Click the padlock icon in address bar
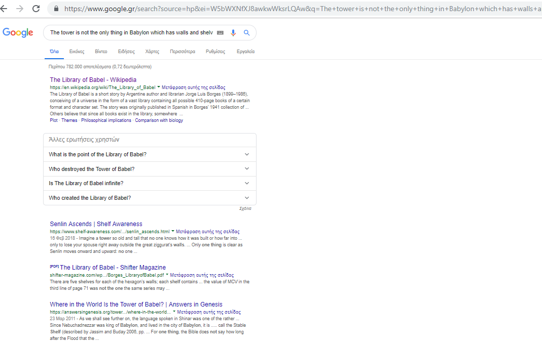 pos(56,9)
